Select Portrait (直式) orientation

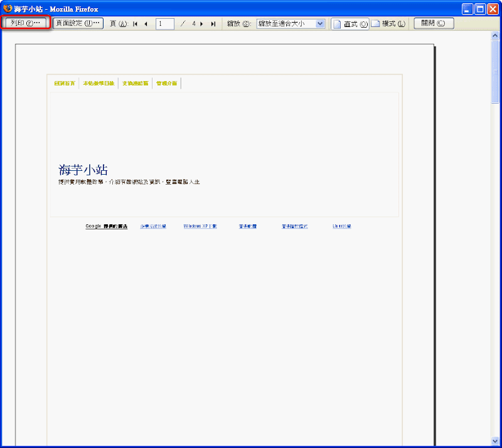coord(350,24)
